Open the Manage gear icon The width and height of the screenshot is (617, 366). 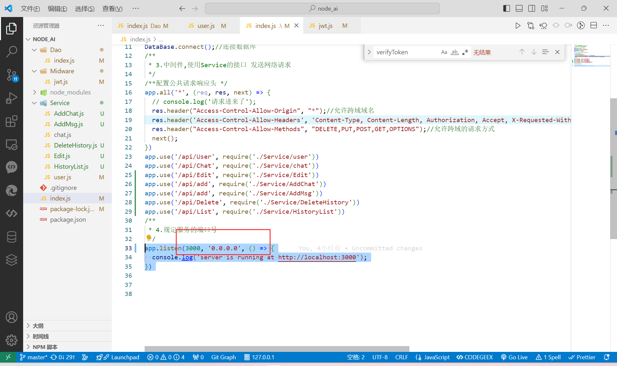(x=12, y=340)
